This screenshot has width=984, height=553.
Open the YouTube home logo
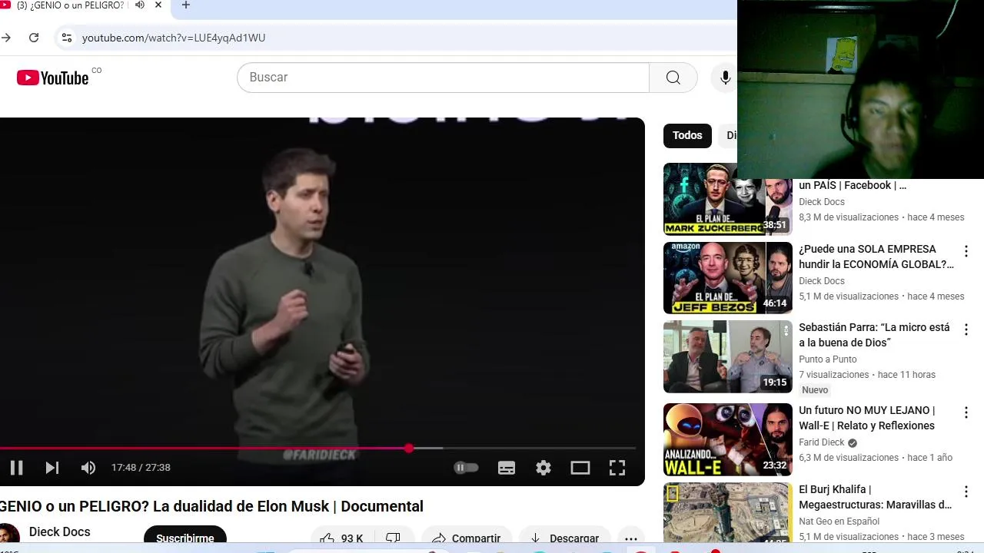(52, 78)
